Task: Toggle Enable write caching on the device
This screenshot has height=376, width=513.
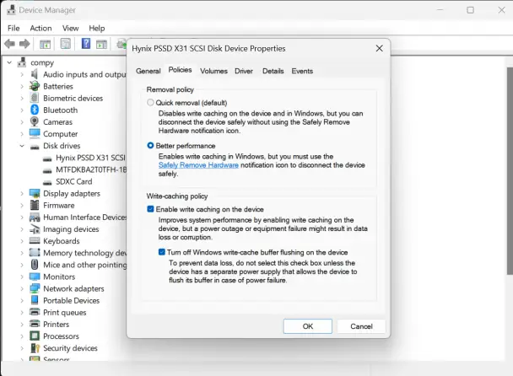Action: (150, 209)
